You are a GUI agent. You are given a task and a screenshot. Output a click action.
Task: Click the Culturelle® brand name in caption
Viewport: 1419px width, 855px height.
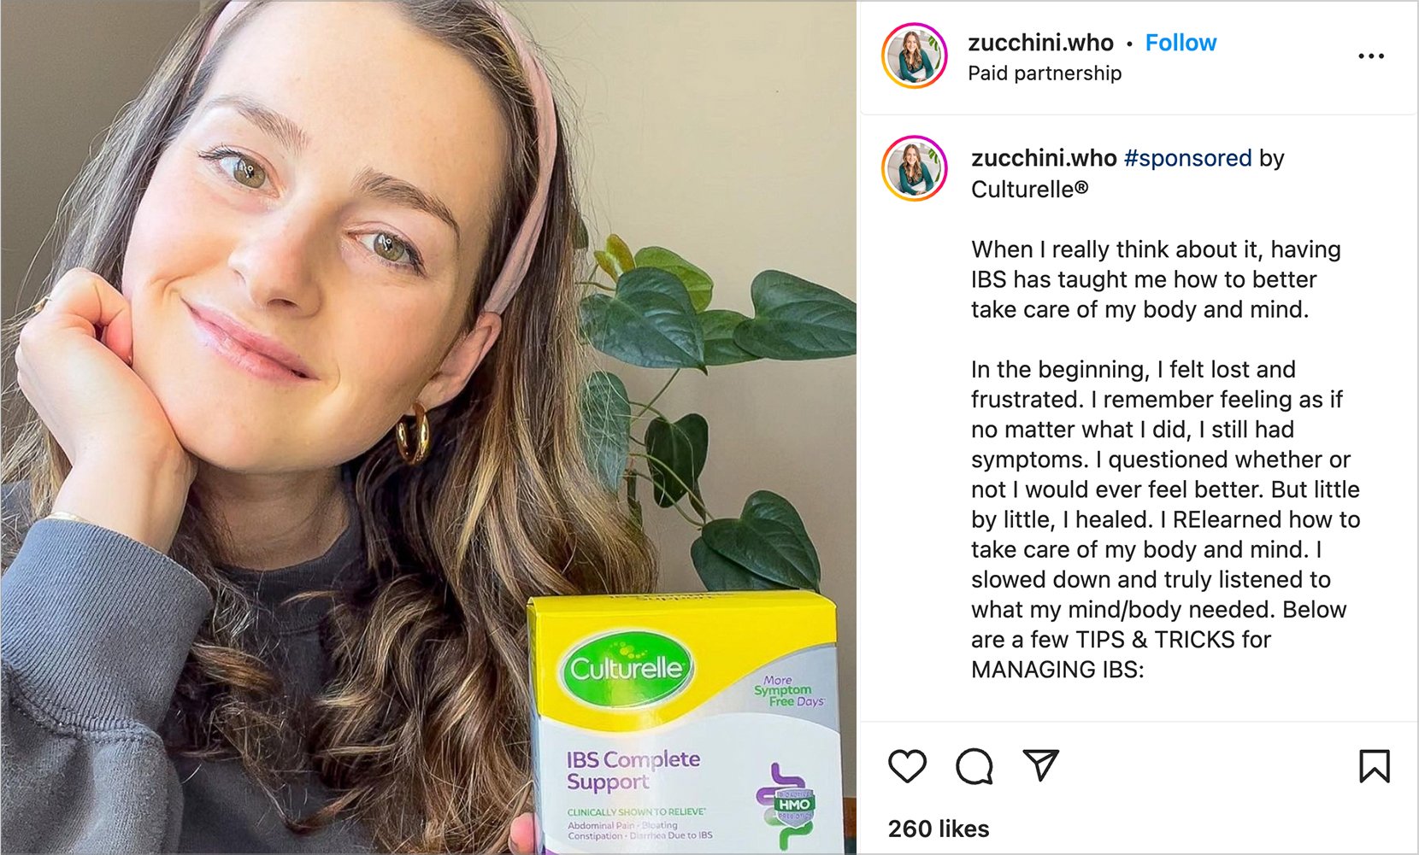1030,189
